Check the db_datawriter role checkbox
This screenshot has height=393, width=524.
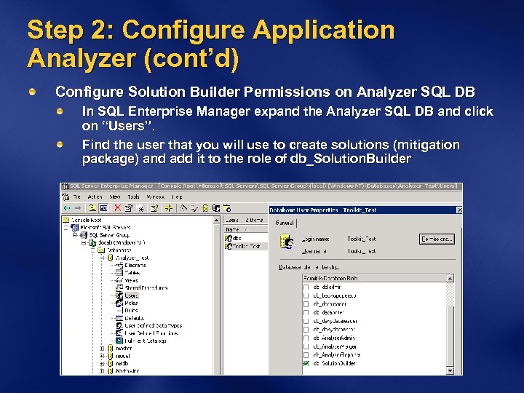pos(306,313)
